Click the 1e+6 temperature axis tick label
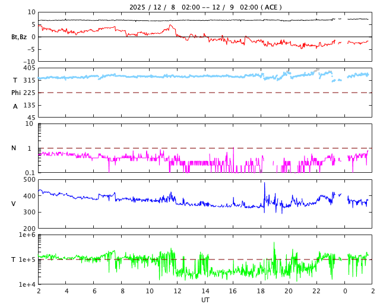Screen dimensions: 380x304 point(27,235)
